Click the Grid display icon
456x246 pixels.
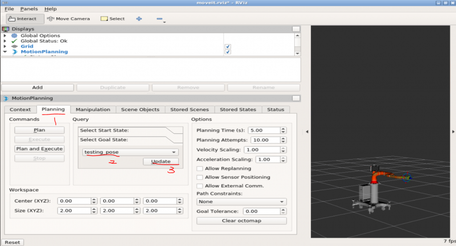(x=14, y=46)
